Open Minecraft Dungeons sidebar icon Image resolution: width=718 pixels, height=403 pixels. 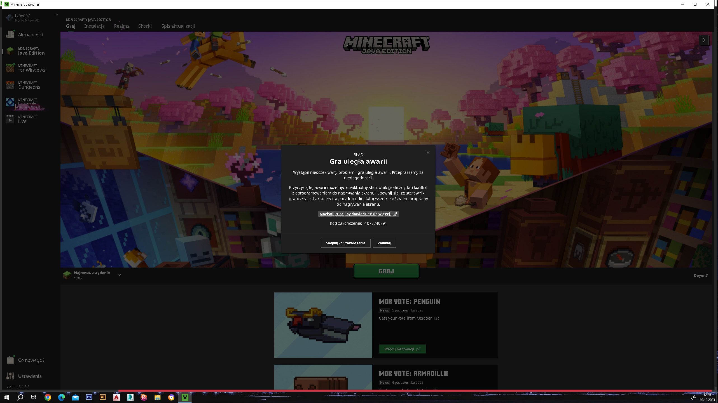tap(10, 85)
